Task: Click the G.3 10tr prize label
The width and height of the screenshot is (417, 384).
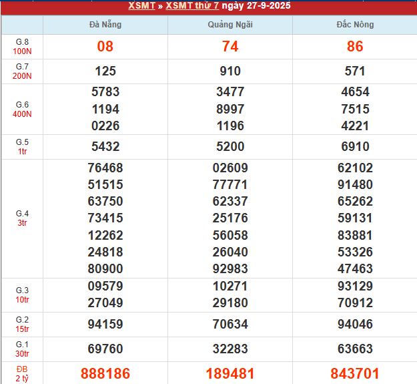Action: (x=22, y=295)
